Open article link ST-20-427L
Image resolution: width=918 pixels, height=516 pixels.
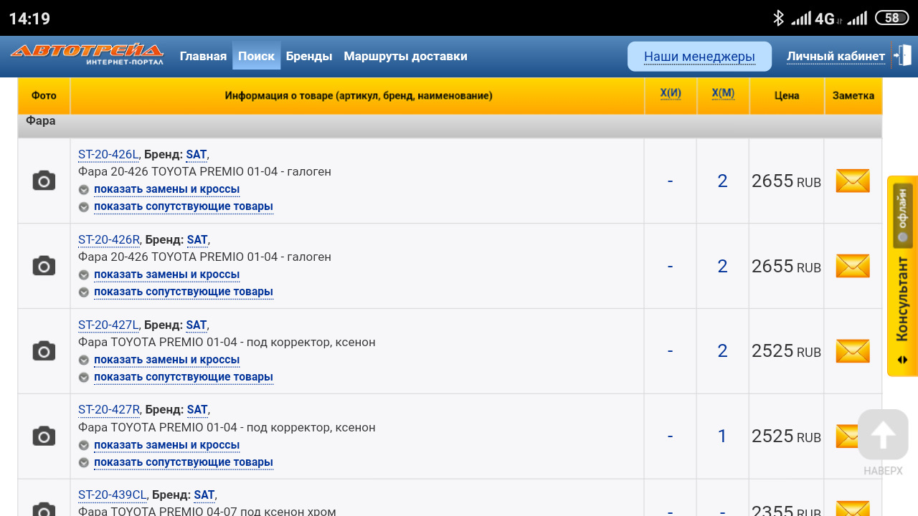point(108,325)
